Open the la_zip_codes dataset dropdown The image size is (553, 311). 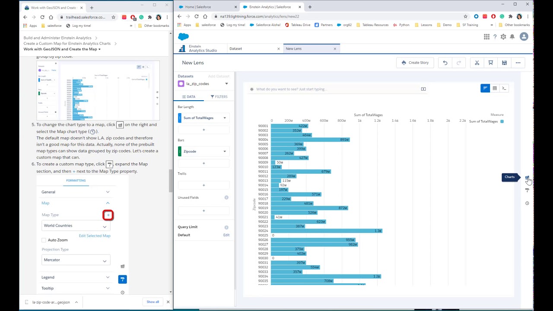(x=226, y=84)
